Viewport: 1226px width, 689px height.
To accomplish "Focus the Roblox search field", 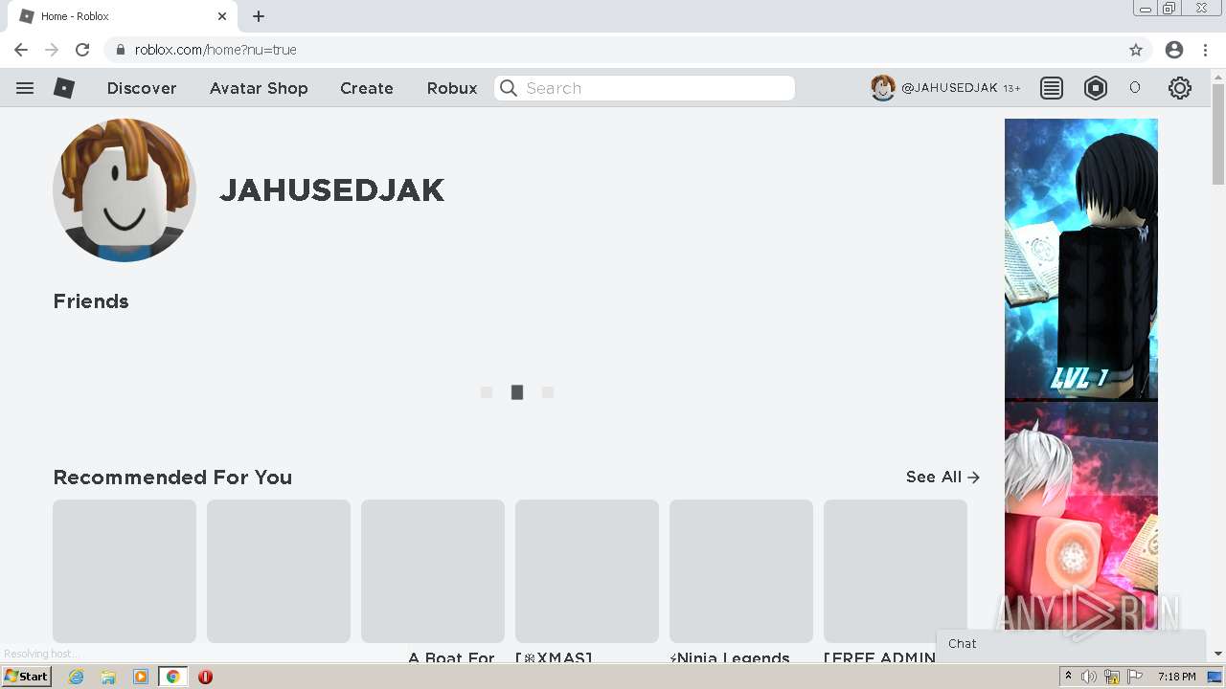I will pos(645,88).
